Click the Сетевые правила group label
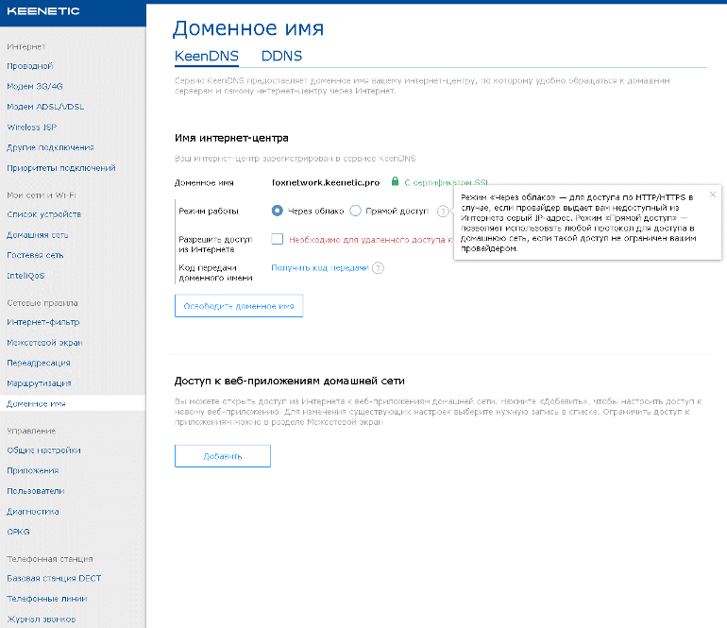727x628 pixels. (x=42, y=303)
